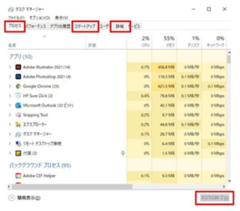Select the Google Chrome (23) row name

tap(41, 86)
